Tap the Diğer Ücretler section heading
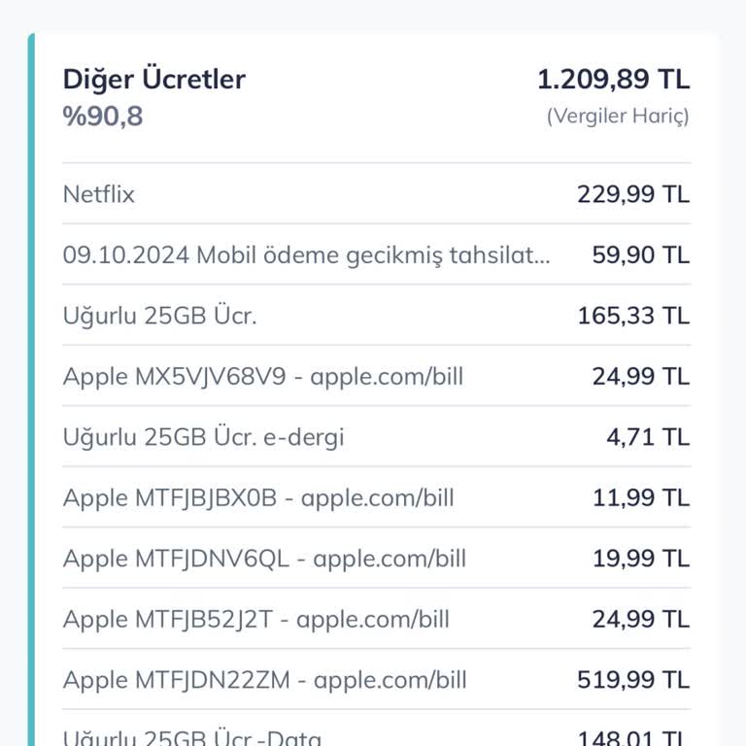This screenshot has height=746, width=746. click(x=154, y=80)
